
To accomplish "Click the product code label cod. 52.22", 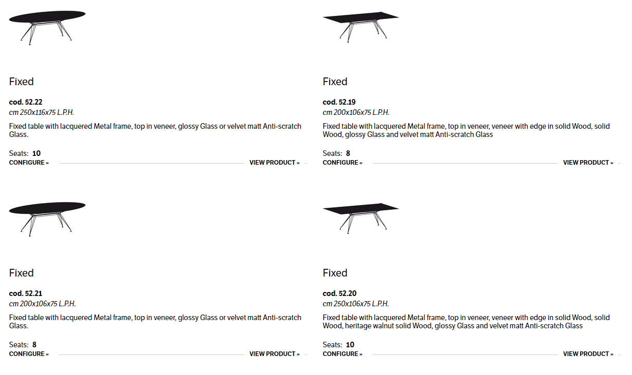I will coord(26,102).
